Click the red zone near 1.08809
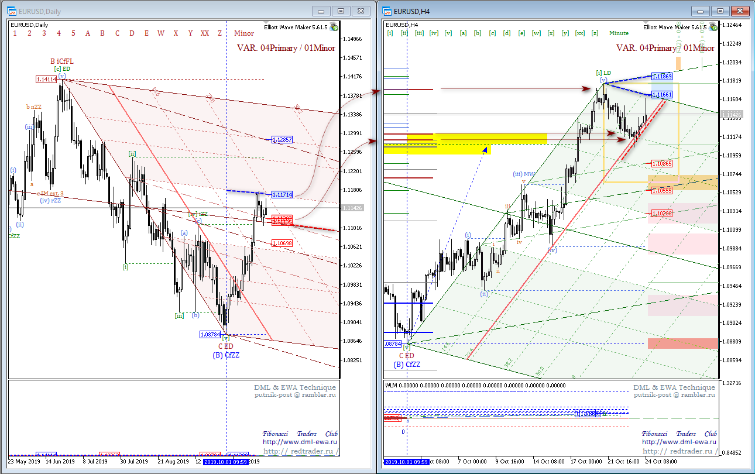 pos(683,344)
